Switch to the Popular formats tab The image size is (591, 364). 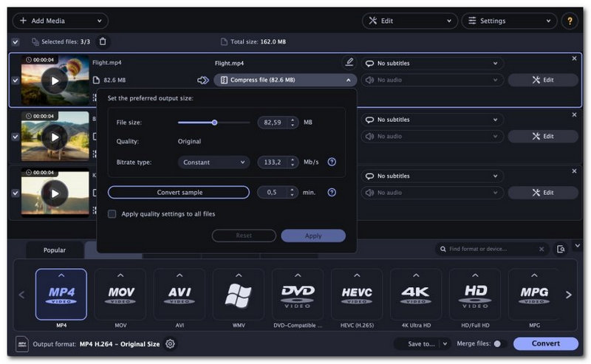55,250
